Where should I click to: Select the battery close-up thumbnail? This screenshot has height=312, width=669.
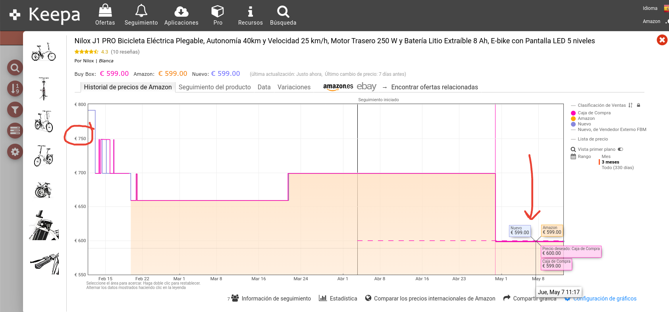pyautogui.click(x=44, y=225)
